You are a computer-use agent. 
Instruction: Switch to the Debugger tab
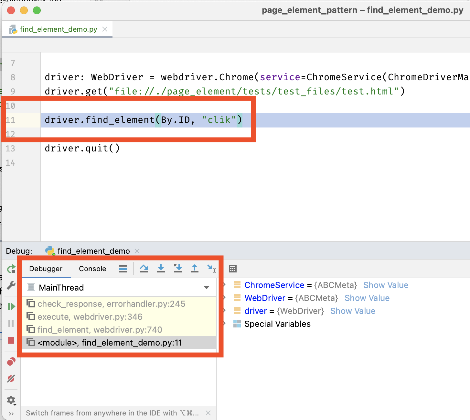46,269
